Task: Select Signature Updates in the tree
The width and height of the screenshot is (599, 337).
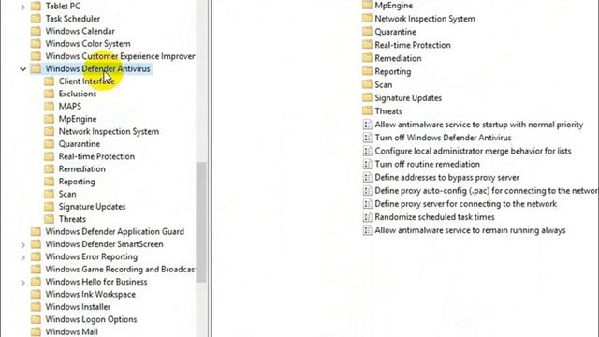Action: point(92,207)
